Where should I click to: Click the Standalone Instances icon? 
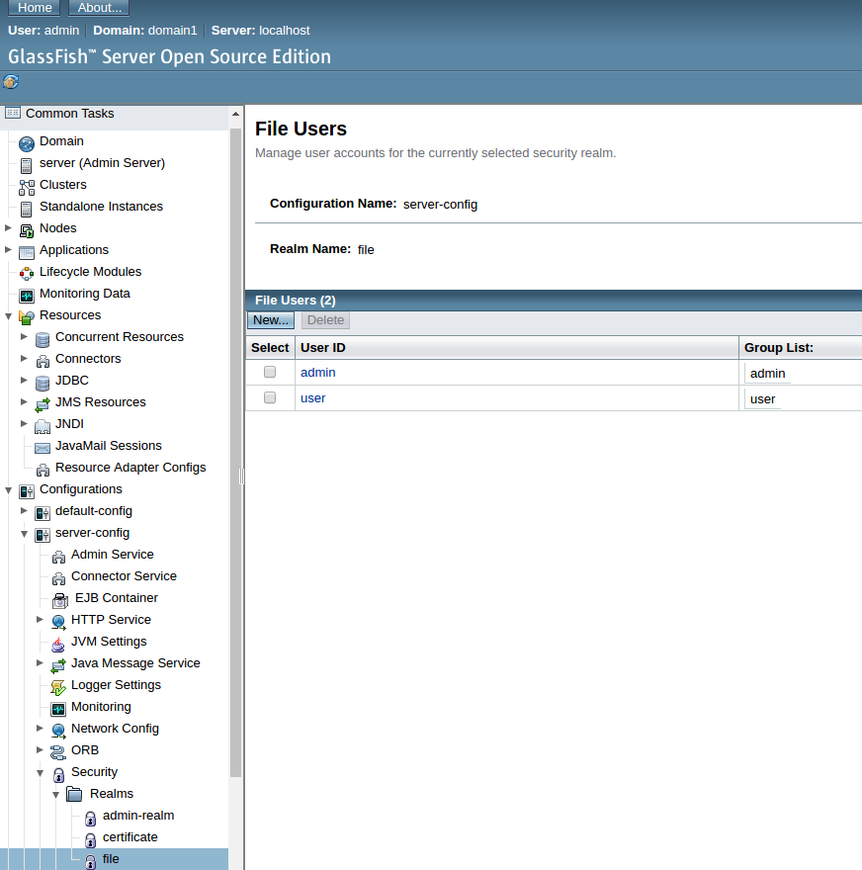tap(26, 210)
